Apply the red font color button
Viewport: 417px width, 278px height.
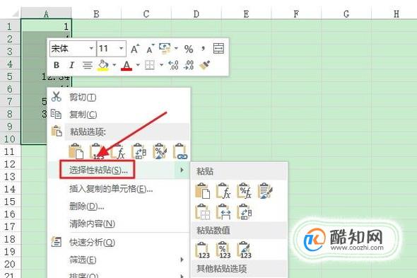point(127,65)
